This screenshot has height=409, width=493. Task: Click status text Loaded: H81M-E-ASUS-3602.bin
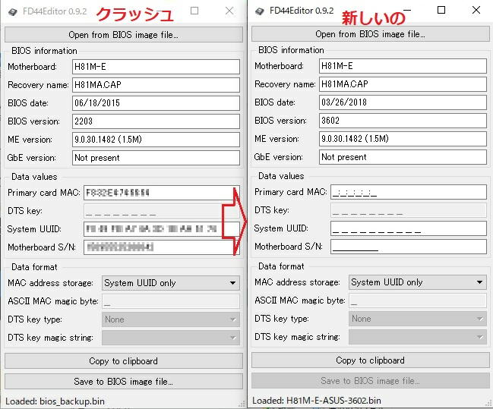click(x=317, y=401)
